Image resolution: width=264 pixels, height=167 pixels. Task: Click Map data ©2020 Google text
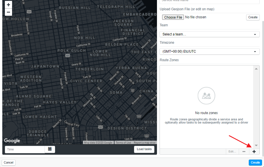tap(98, 143)
